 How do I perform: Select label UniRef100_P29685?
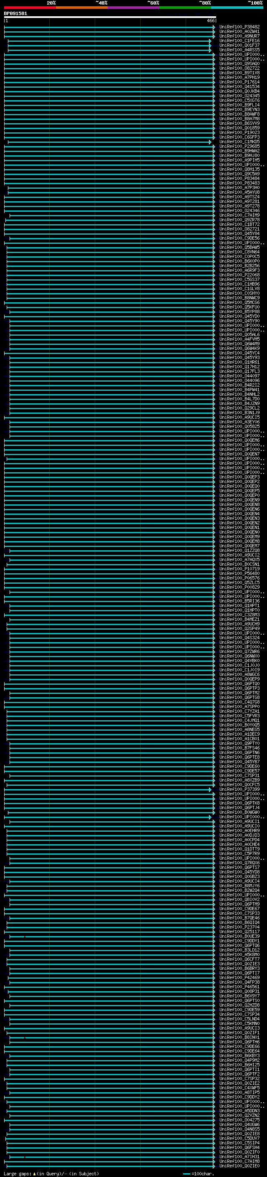coord(239,146)
